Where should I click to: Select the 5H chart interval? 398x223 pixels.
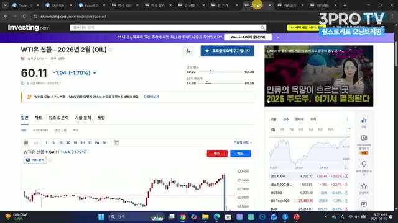point(83,142)
